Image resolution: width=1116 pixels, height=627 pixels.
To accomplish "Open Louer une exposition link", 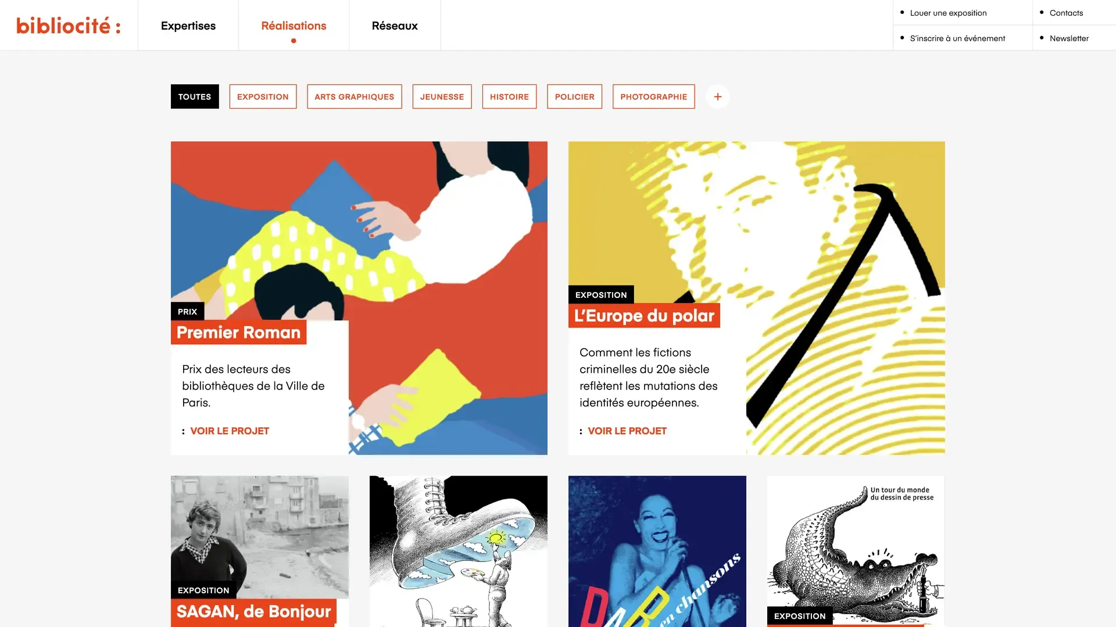I will click(x=948, y=13).
